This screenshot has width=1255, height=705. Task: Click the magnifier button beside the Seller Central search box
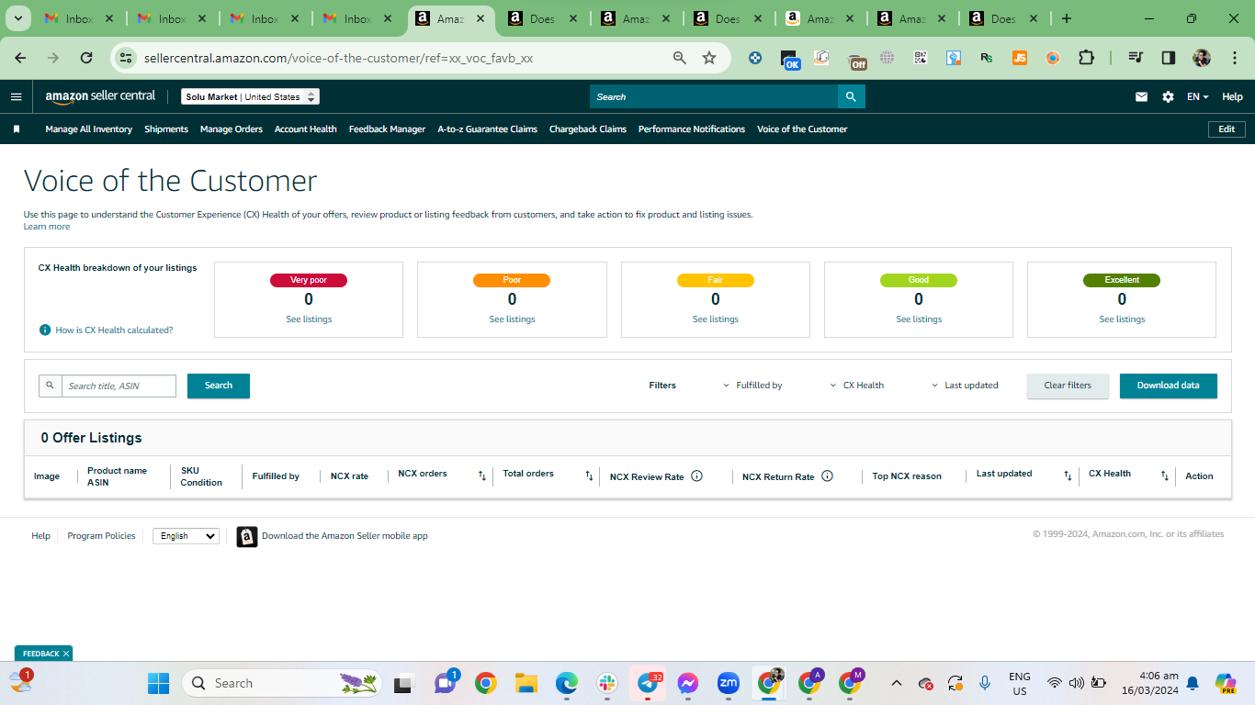pos(852,96)
